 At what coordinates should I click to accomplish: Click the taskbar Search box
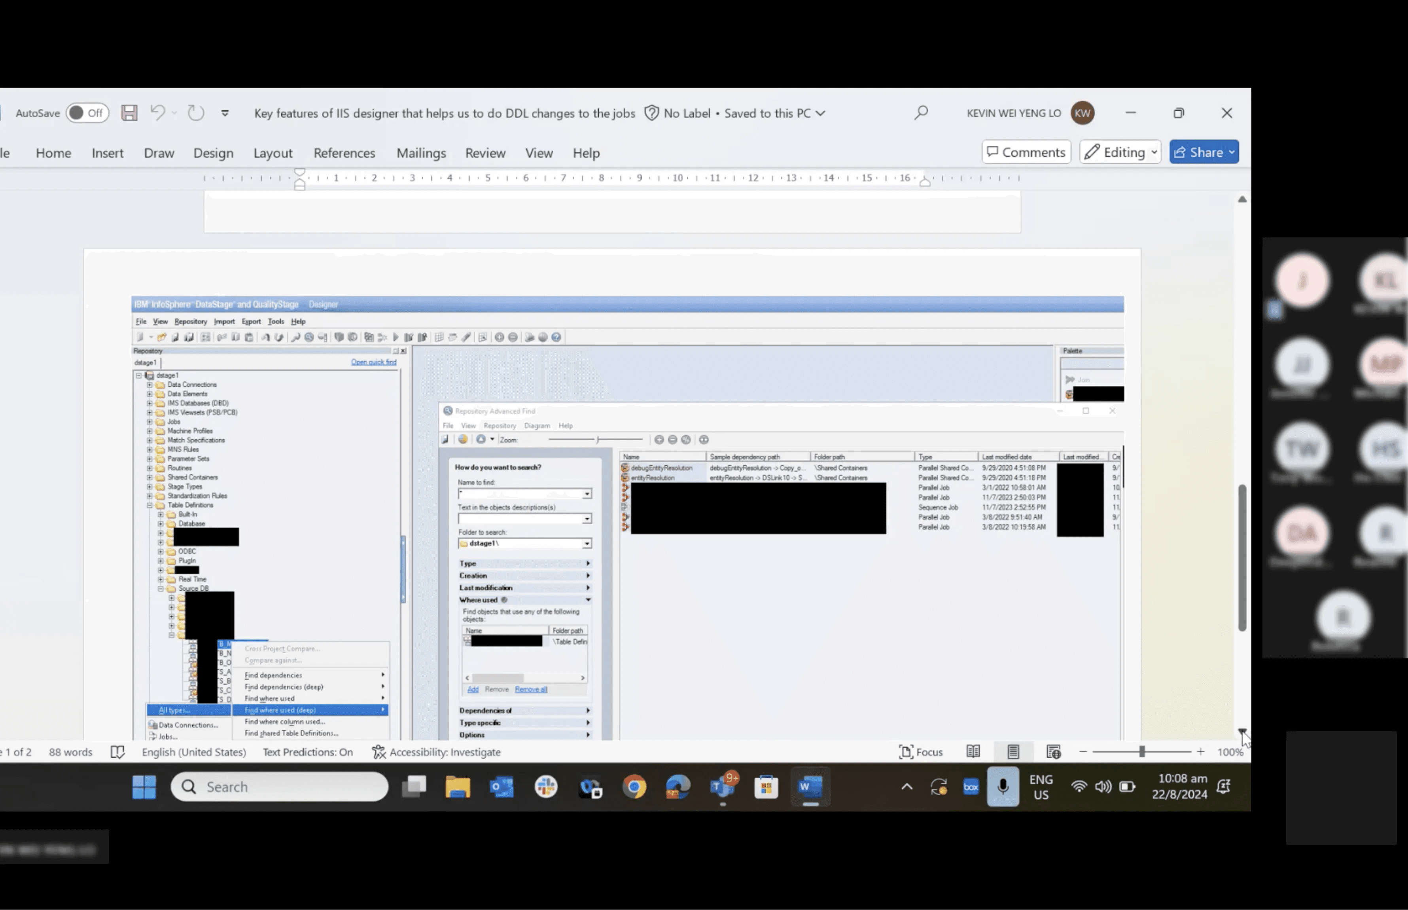pos(279,787)
